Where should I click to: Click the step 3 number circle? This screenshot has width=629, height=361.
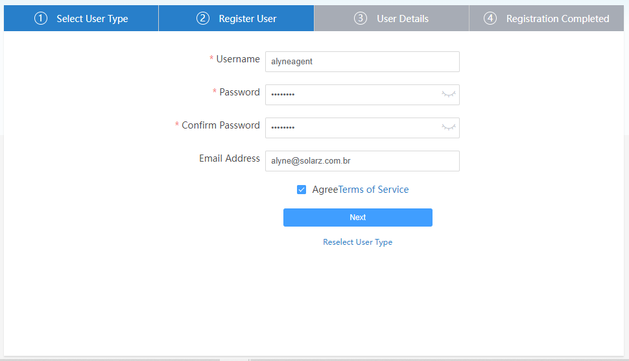(x=361, y=18)
